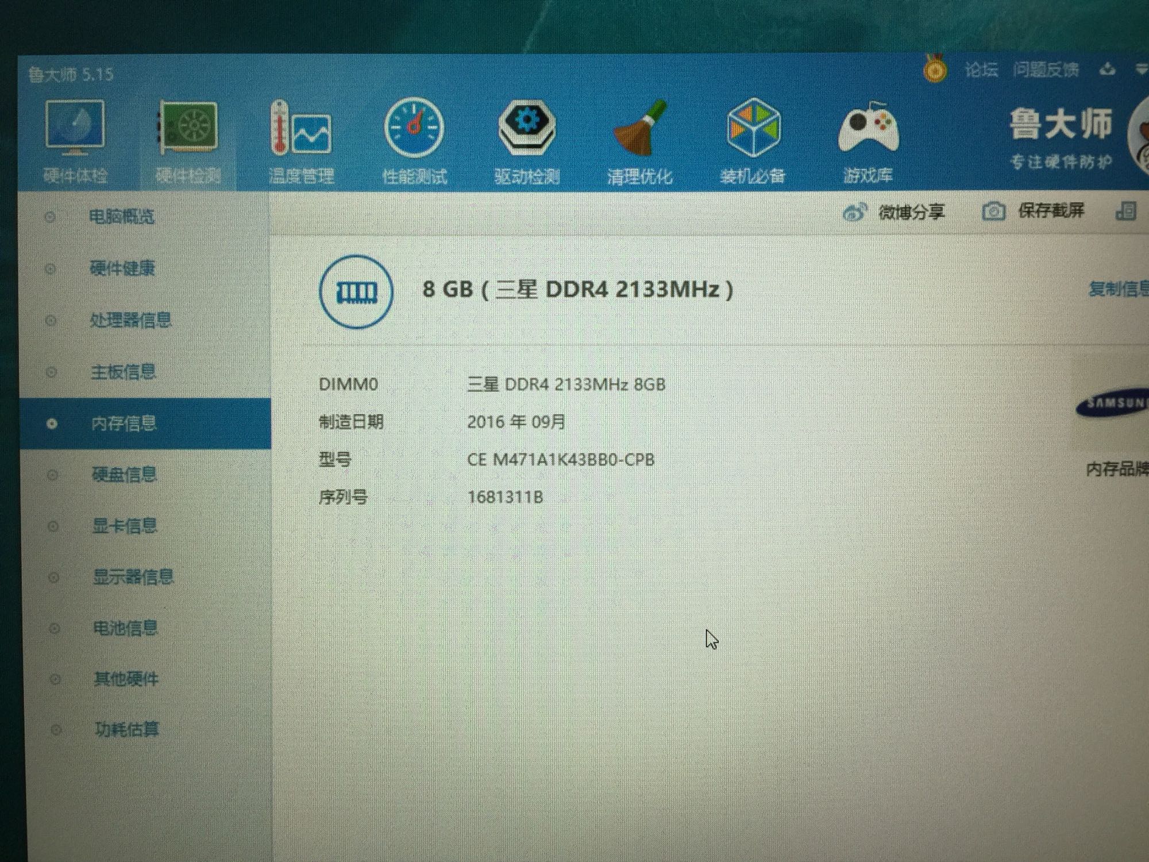This screenshot has height=862, width=1149.
Task: Click the 内存品牌 memory brand label
Action: point(1117,470)
